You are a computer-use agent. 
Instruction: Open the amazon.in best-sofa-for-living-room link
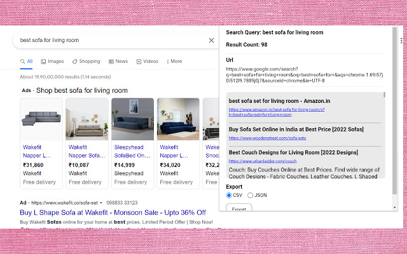click(x=277, y=112)
